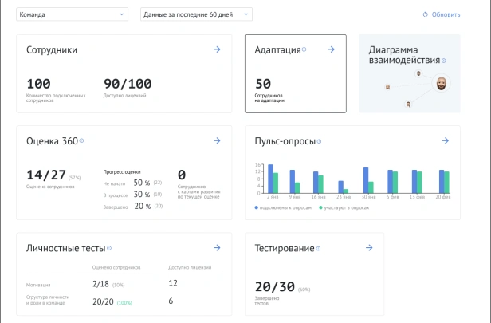The width and height of the screenshot is (491, 323).
Task: Expand the Команда dropdown
Action: pyautogui.click(x=72, y=14)
